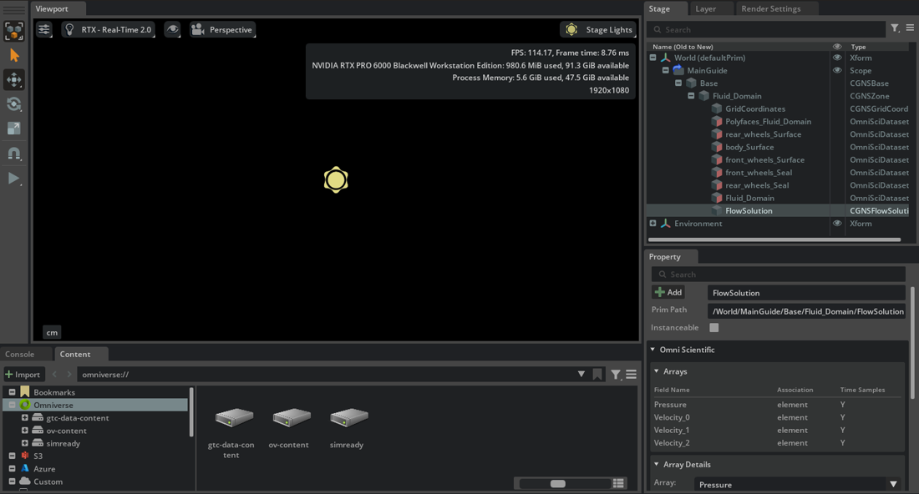
Task: Click the Add property button
Action: tap(668, 292)
